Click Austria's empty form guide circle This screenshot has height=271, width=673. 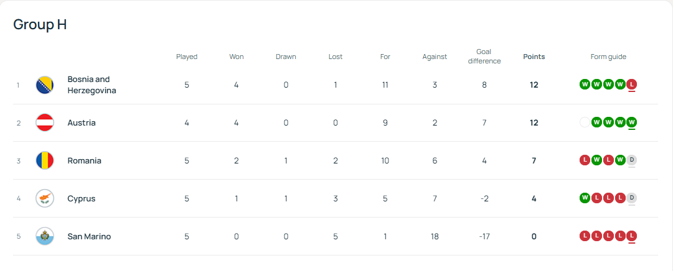(x=585, y=122)
